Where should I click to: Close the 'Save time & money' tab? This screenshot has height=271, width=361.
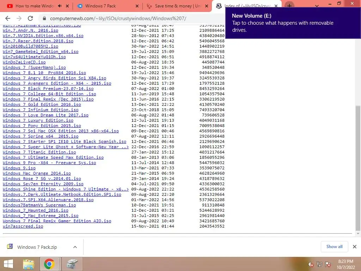click(207, 6)
